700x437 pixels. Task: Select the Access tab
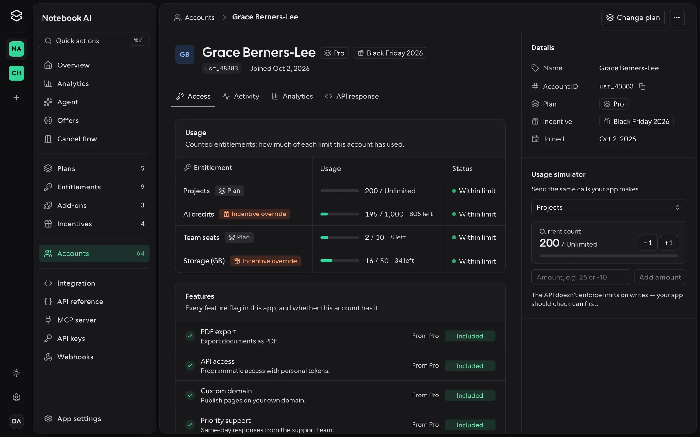point(193,97)
